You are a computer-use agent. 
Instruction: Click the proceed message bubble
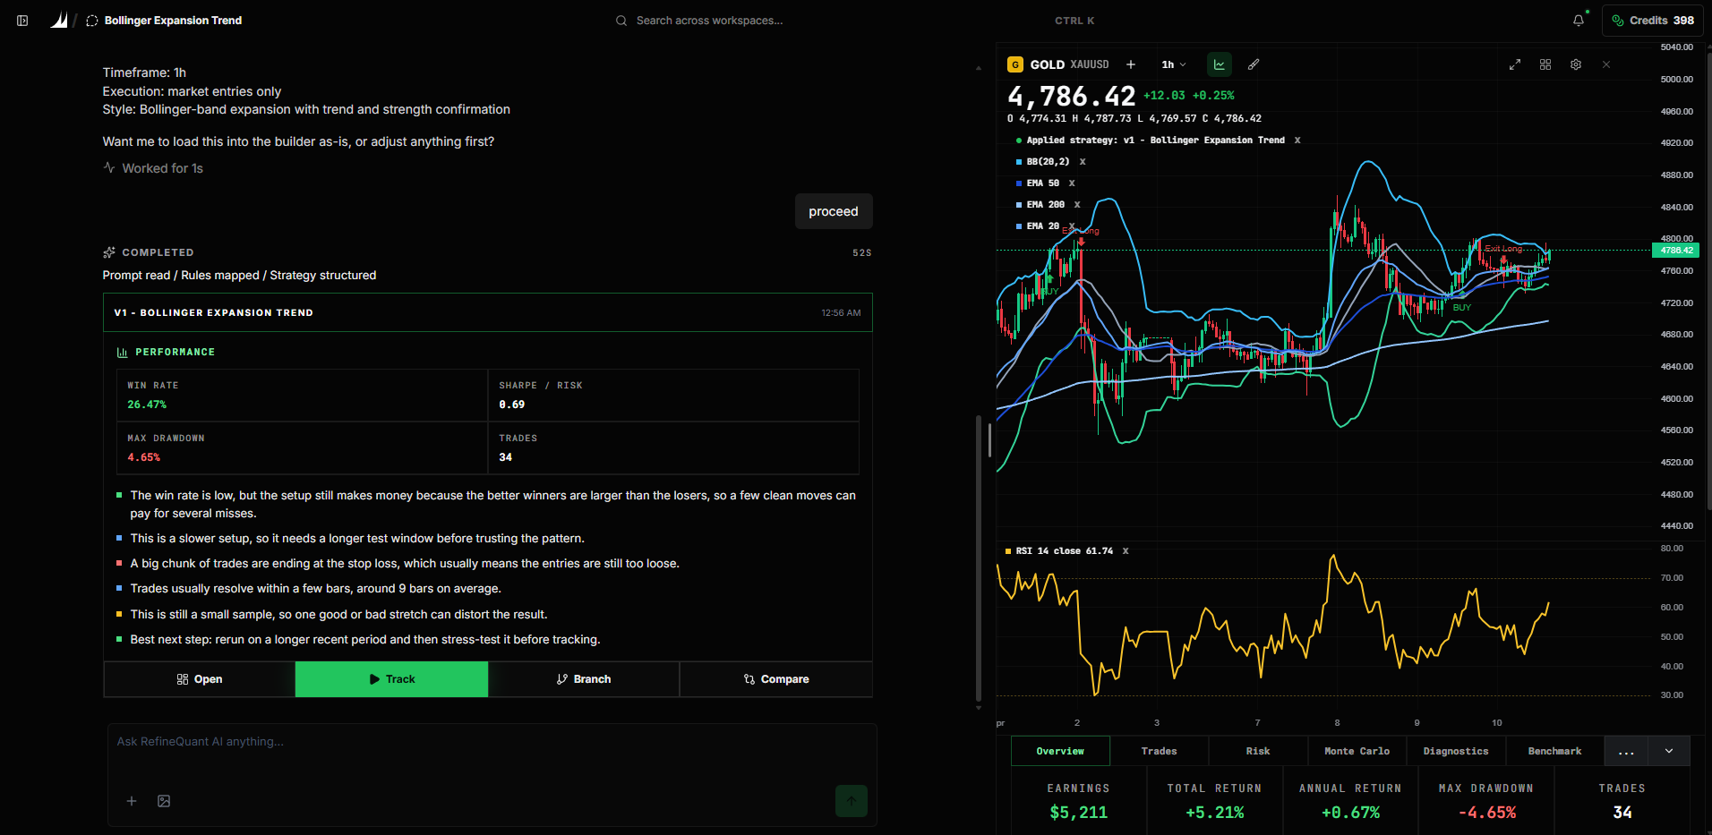[x=834, y=211]
